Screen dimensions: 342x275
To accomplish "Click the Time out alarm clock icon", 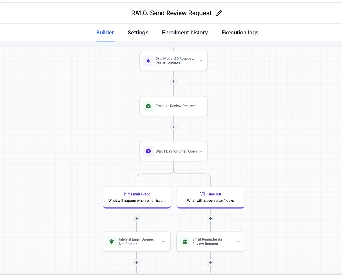I will 203,194.
